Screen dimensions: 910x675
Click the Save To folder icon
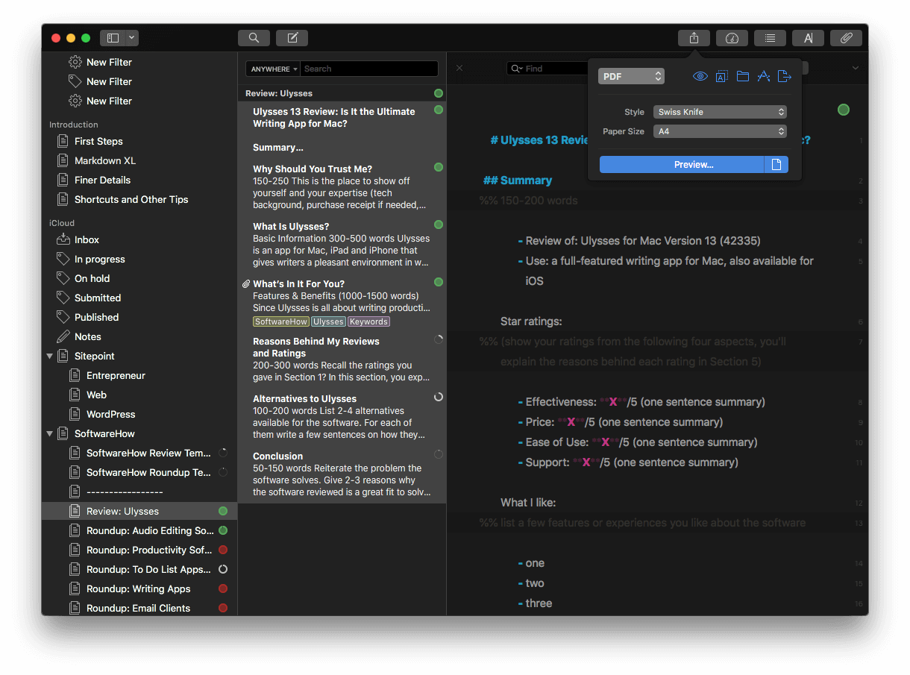pos(742,76)
